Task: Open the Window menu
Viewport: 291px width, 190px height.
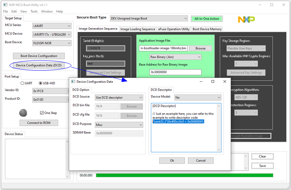Action: [x=47, y=12]
